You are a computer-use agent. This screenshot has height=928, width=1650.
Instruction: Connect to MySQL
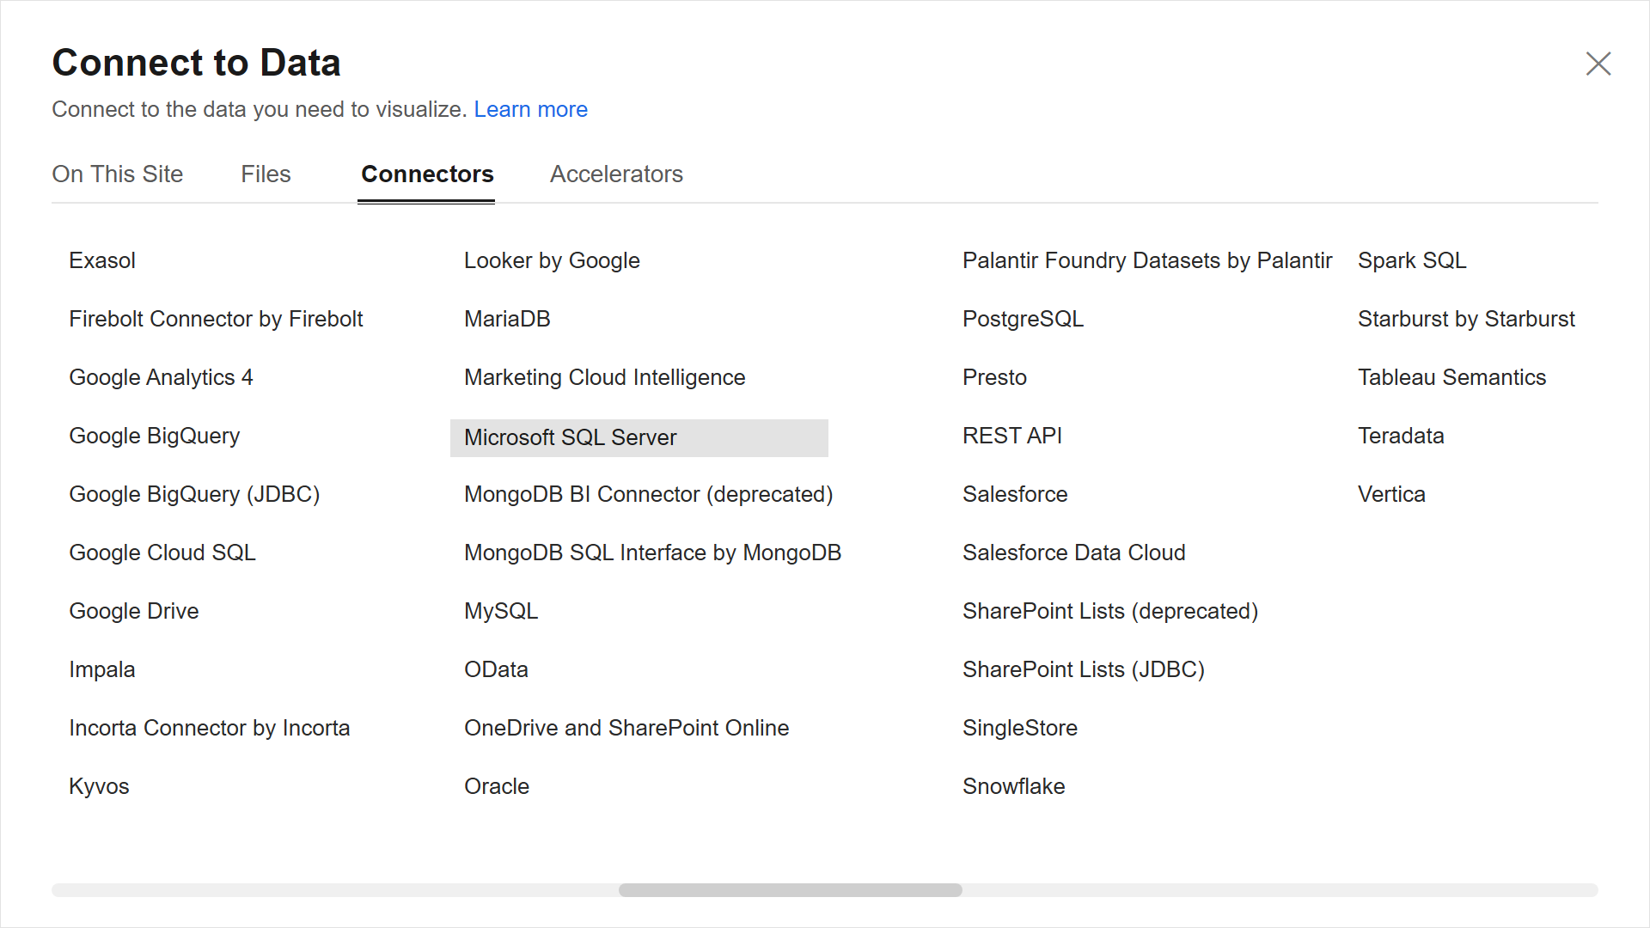tap(501, 611)
